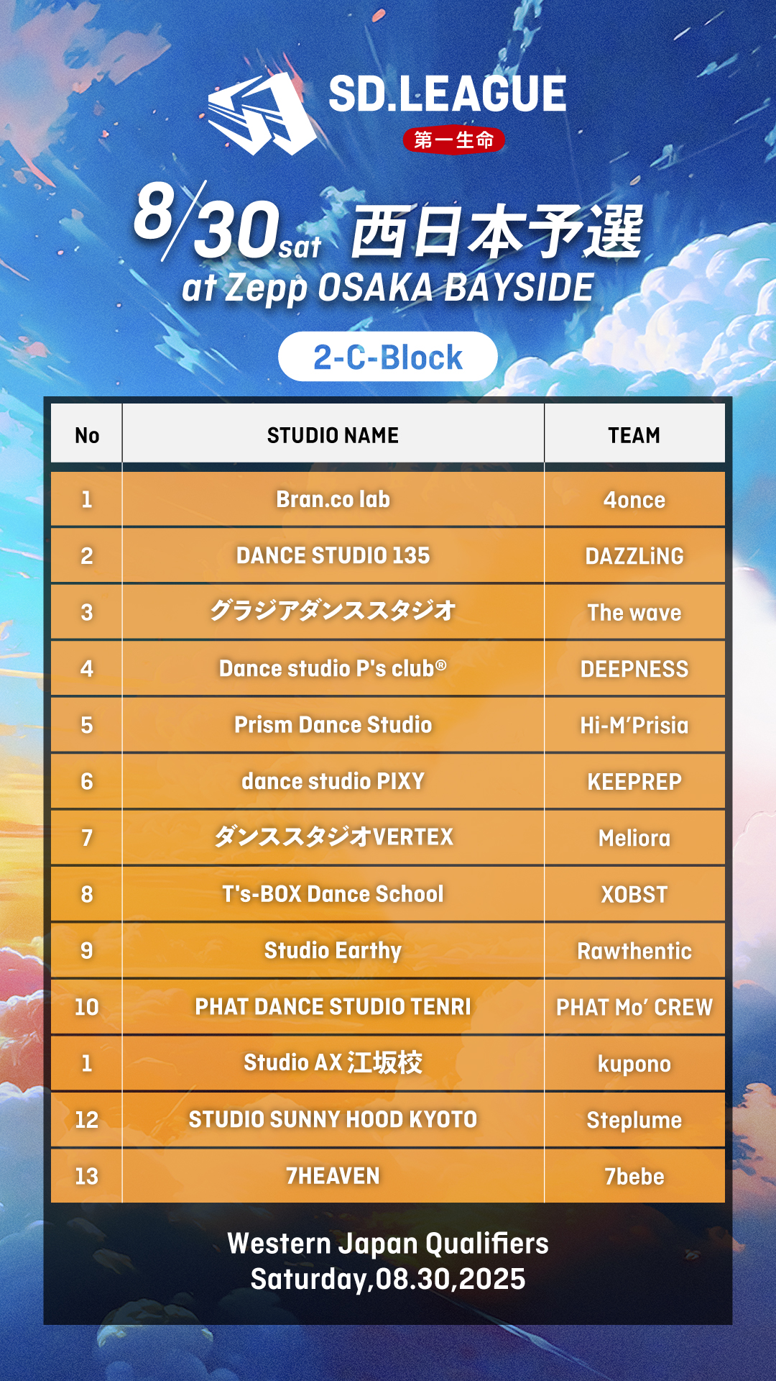Click the TEAM column header
776x1381 pixels.
634,435
